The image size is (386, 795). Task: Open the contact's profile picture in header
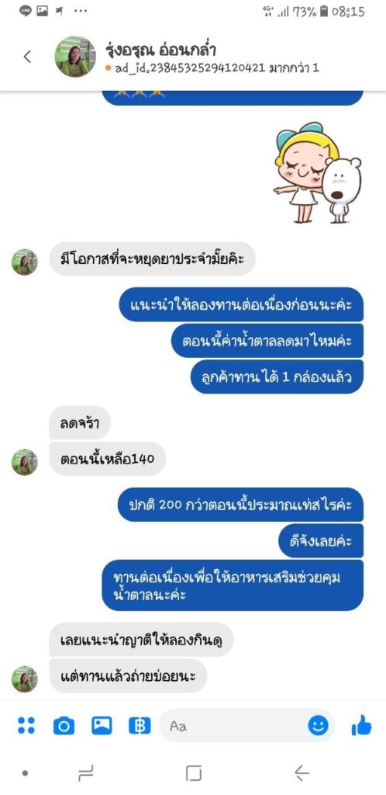coord(75,56)
